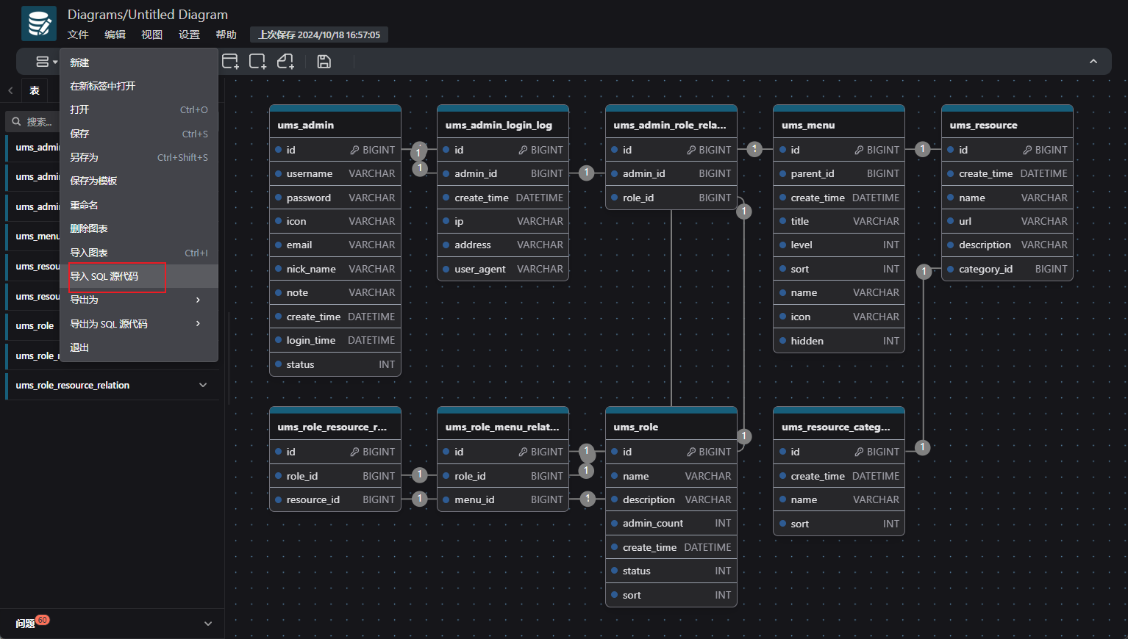Image resolution: width=1128 pixels, height=639 pixels.
Task: Click the blue dot beside ums_menu hidden field
Action: click(782, 341)
